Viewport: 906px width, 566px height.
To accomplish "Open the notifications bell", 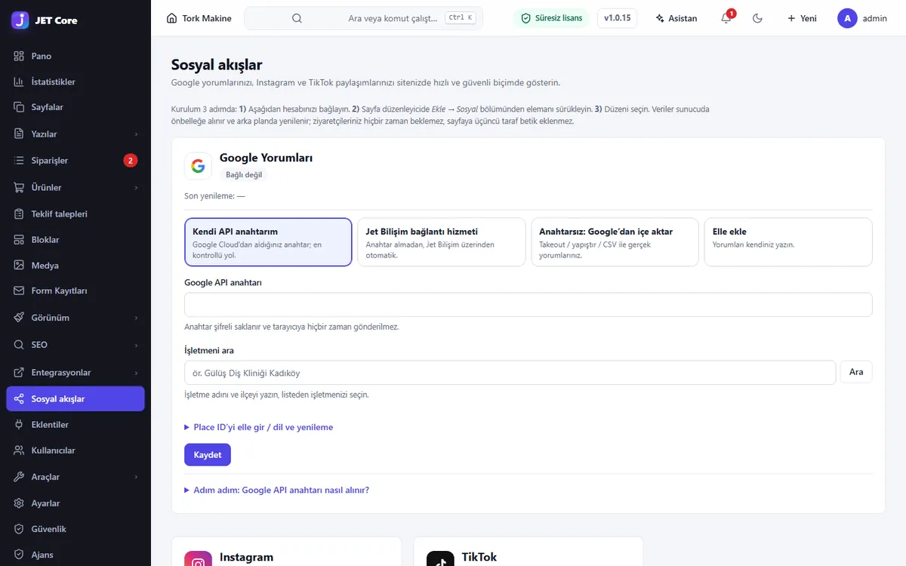I will (x=726, y=18).
